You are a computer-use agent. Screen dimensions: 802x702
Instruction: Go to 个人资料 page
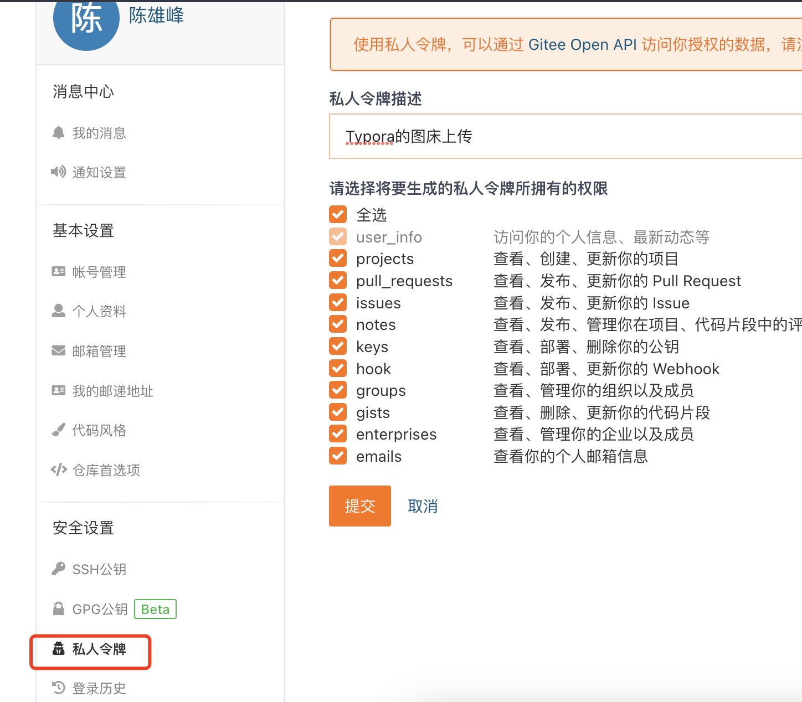[99, 311]
